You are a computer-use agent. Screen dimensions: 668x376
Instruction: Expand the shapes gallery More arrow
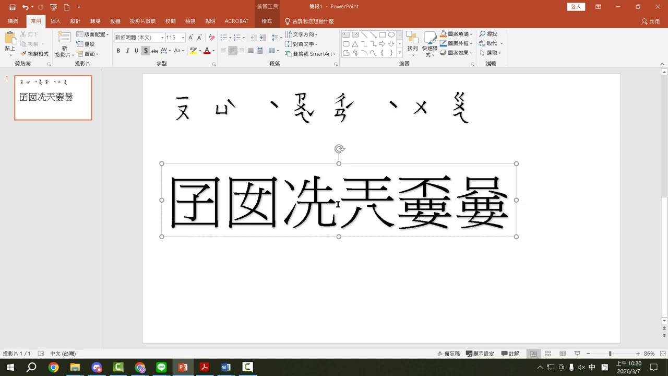tap(400, 53)
